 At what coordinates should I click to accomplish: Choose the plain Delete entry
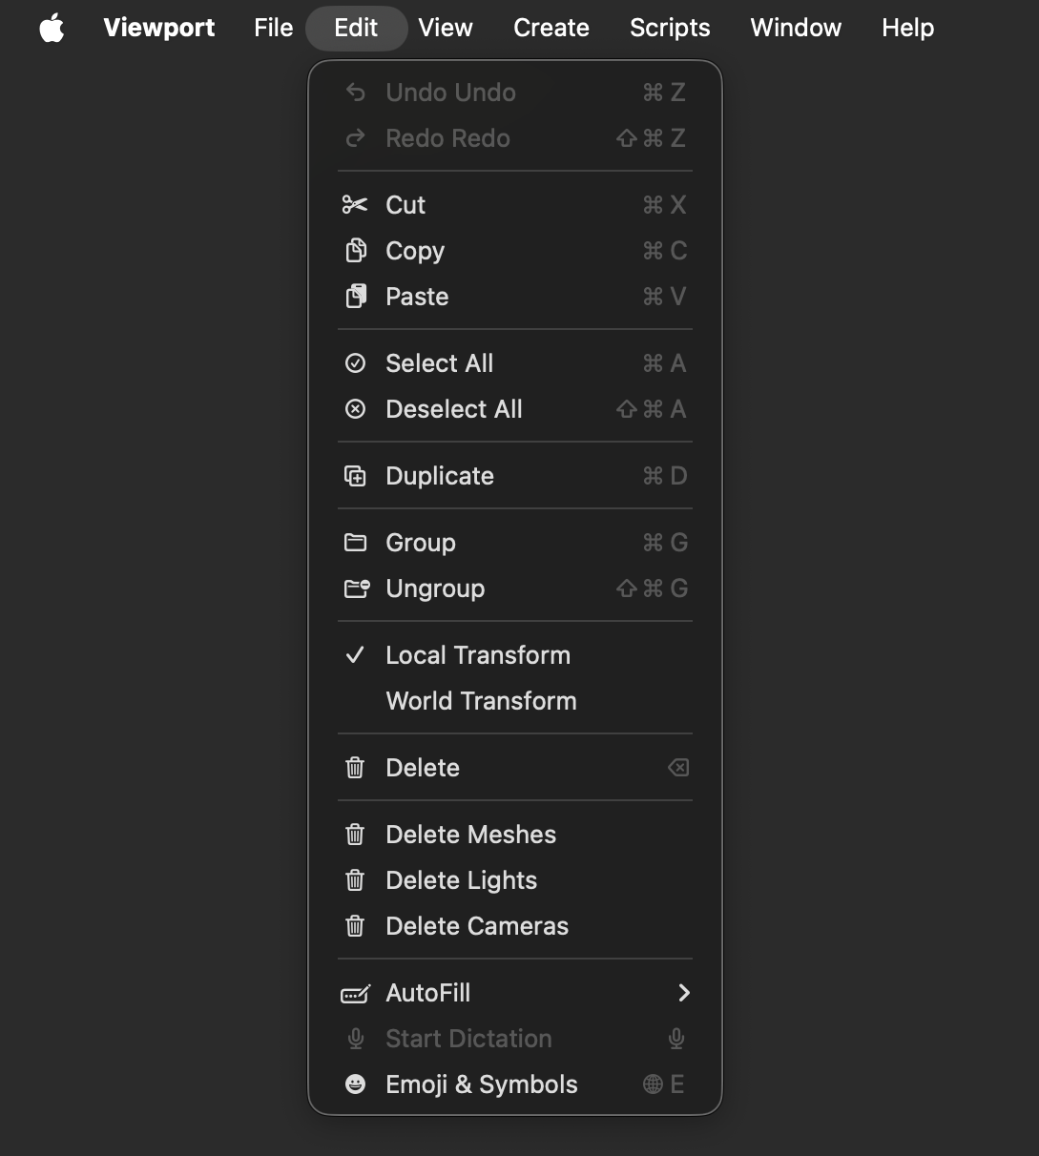coord(515,768)
